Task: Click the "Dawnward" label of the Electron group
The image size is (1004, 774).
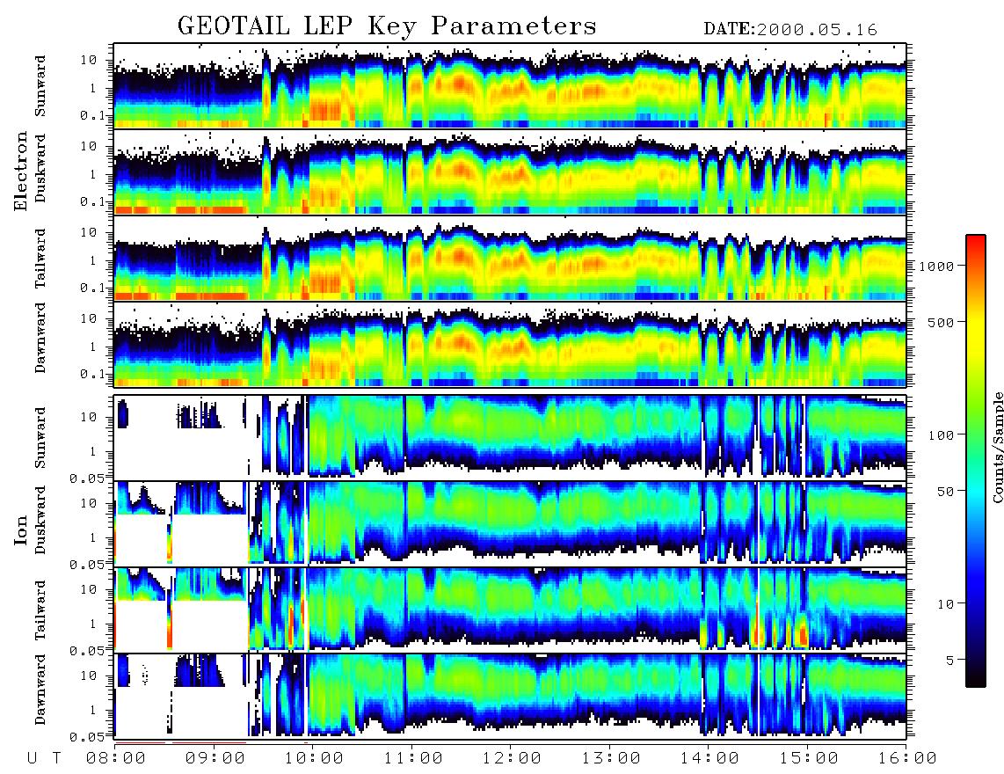Action: 40,338
